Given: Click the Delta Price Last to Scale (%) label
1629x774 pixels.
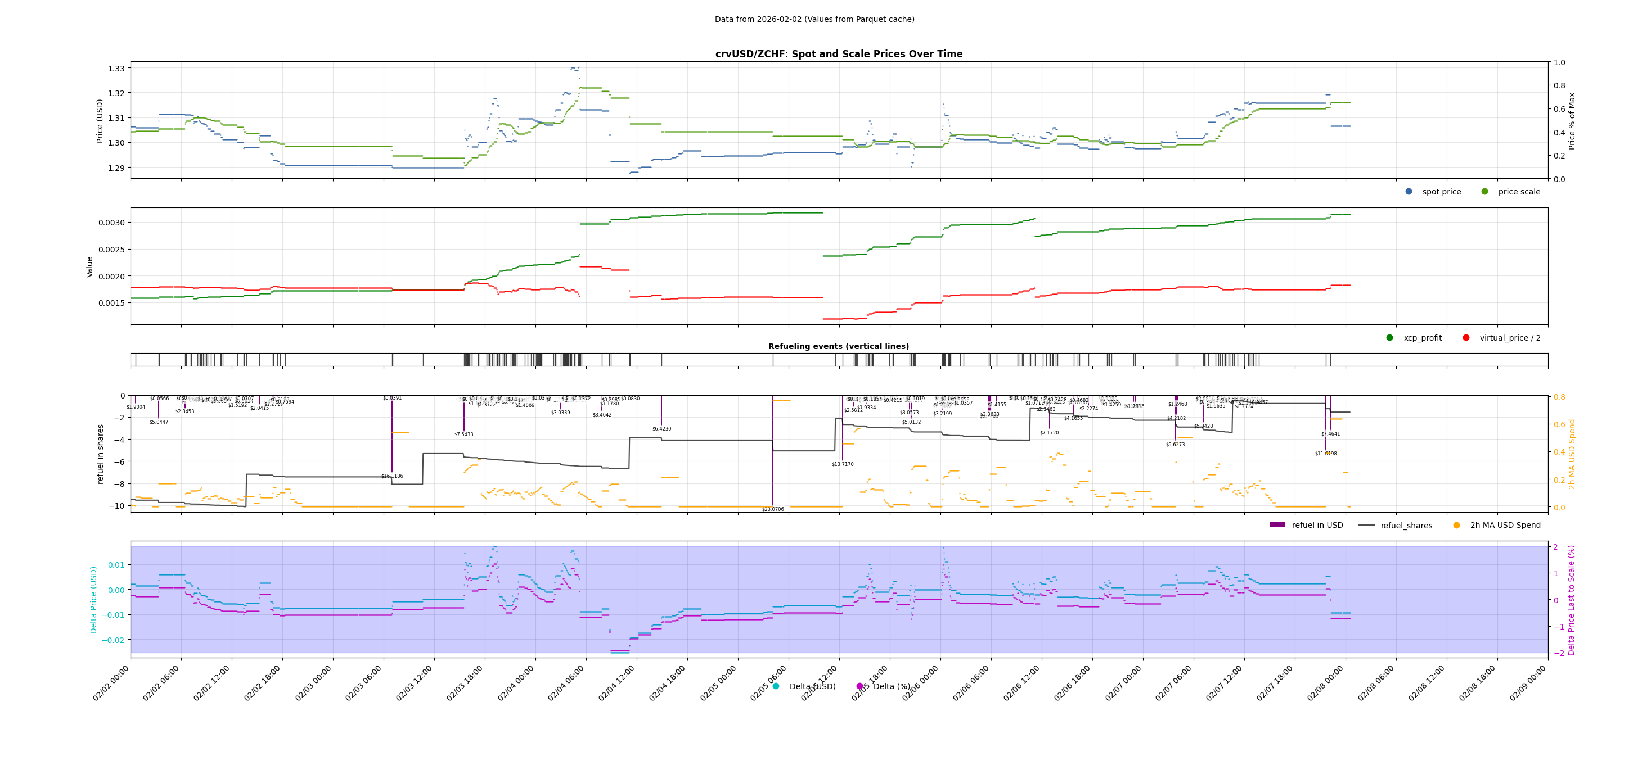Looking at the screenshot, I should click(1572, 600).
